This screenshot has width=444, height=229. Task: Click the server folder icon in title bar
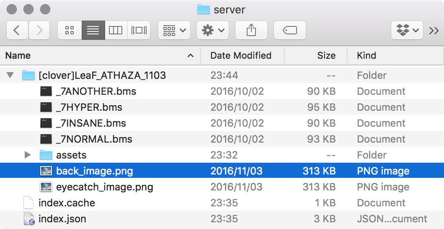203,10
